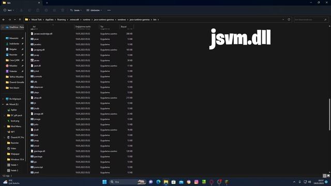Expand the Mod Menu folder arrow
Screen dimensions: 331x186
coord(5,126)
